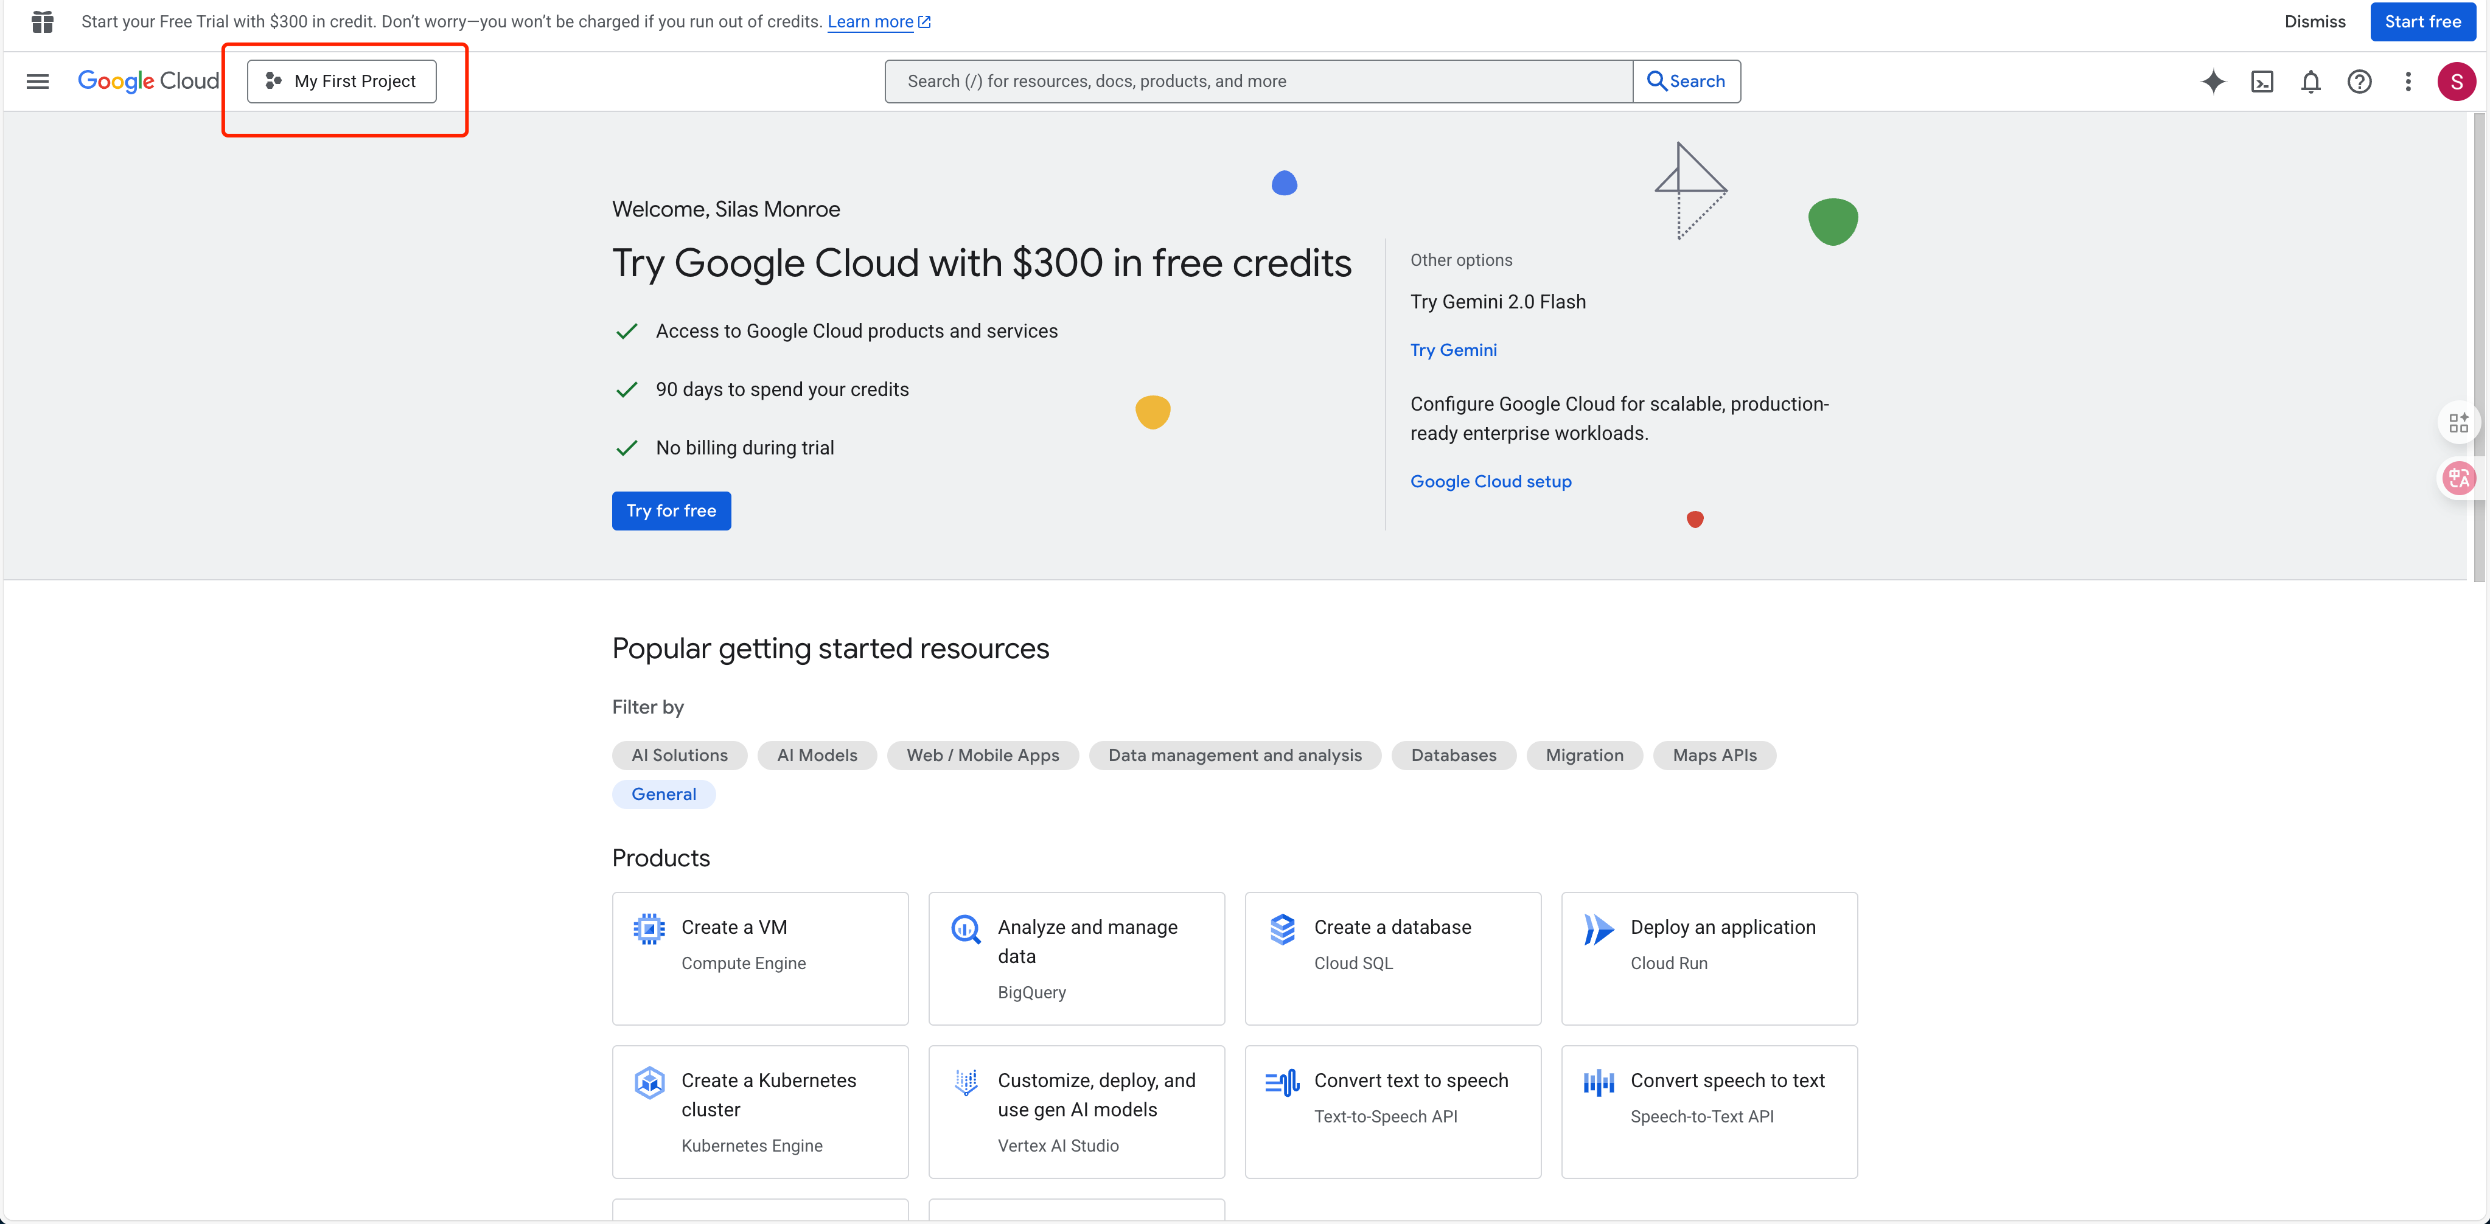Open the notifications bell
The height and width of the screenshot is (1224, 2490).
pos(2310,81)
